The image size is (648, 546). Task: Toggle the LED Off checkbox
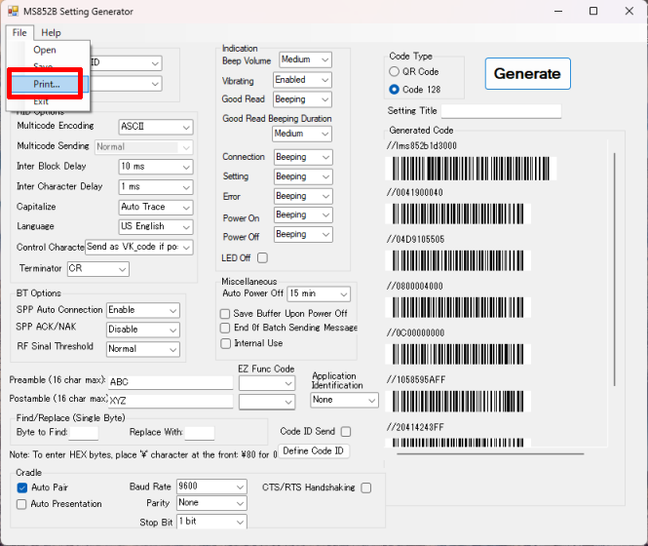pos(261,258)
